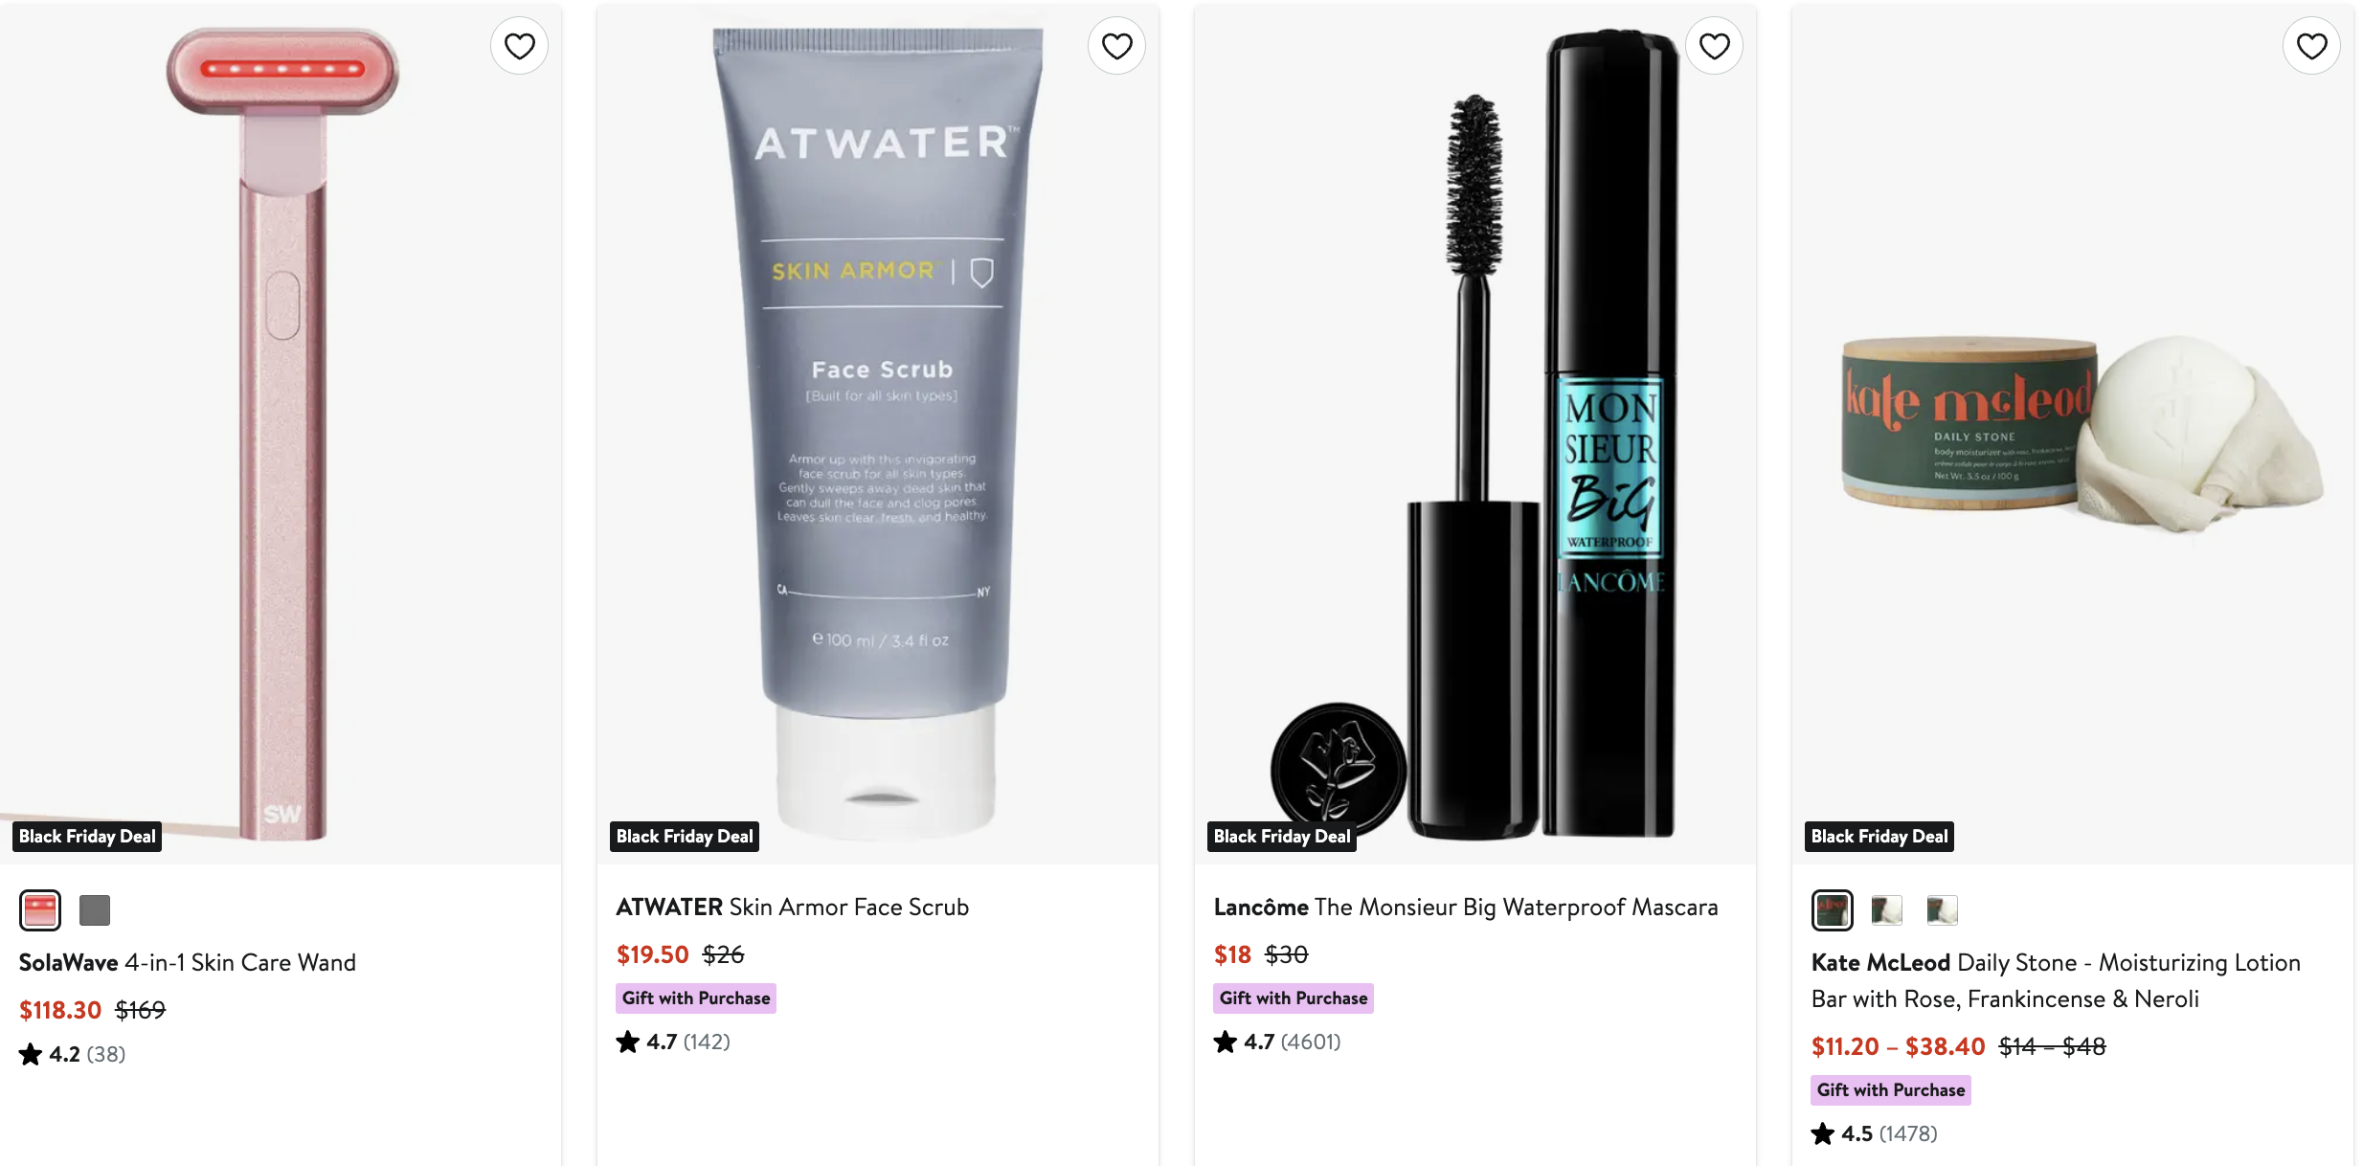This screenshot has width=2363, height=1166.
Task: Click Gift with Purchase badge under ATWATER
Action: tap(696, 998)
